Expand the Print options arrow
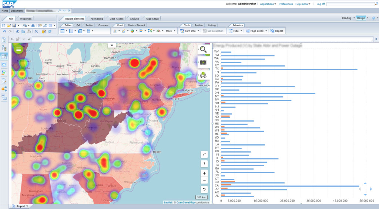 tap(28, 25)
